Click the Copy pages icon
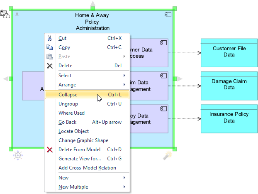Screen dimensions: 258x194 (x=50, y=47)
